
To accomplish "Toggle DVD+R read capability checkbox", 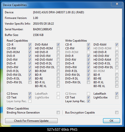I will [30, 63].
